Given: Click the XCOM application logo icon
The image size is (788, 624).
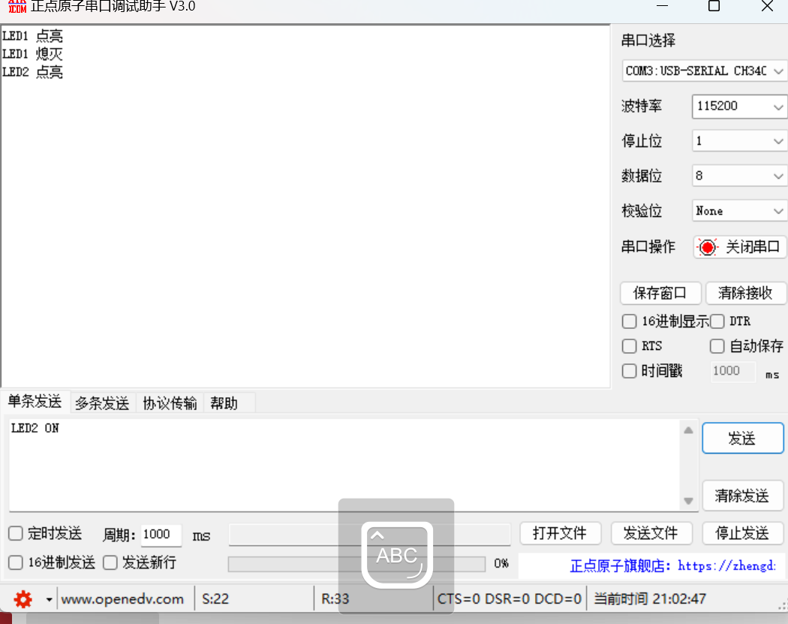Looking at the screenshot, I should point(17,7).
